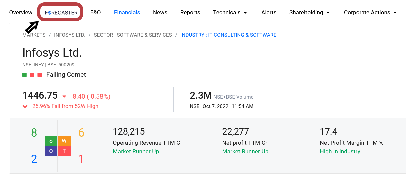Viewport: 406px width, 177px height.
Task: Select the opportunities count 2
Action: coord(34,159)
